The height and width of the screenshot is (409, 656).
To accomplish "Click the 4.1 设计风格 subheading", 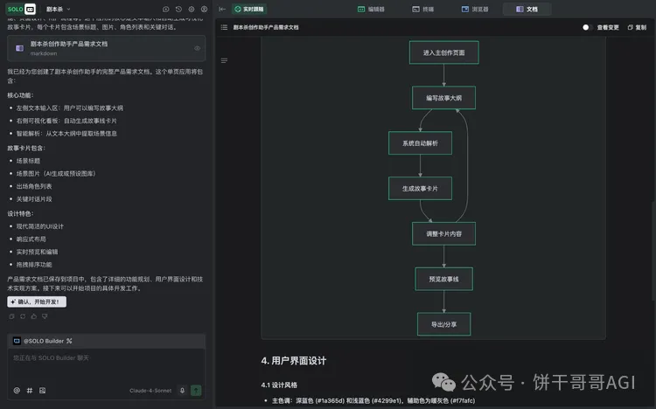I will coord(279,385).
